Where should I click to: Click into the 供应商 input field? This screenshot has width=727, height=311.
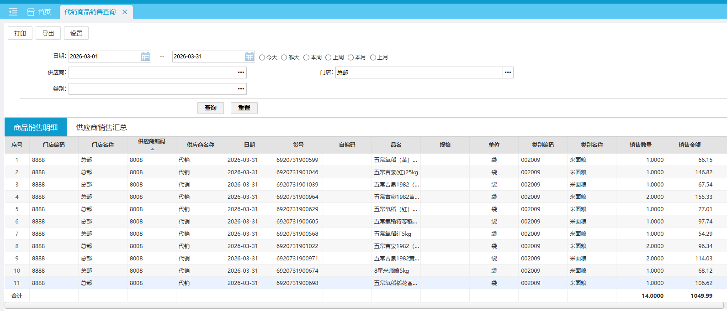coord(152,73)
